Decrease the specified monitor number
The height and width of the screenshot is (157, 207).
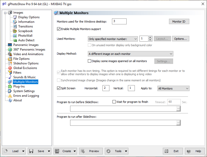[150, 40]
